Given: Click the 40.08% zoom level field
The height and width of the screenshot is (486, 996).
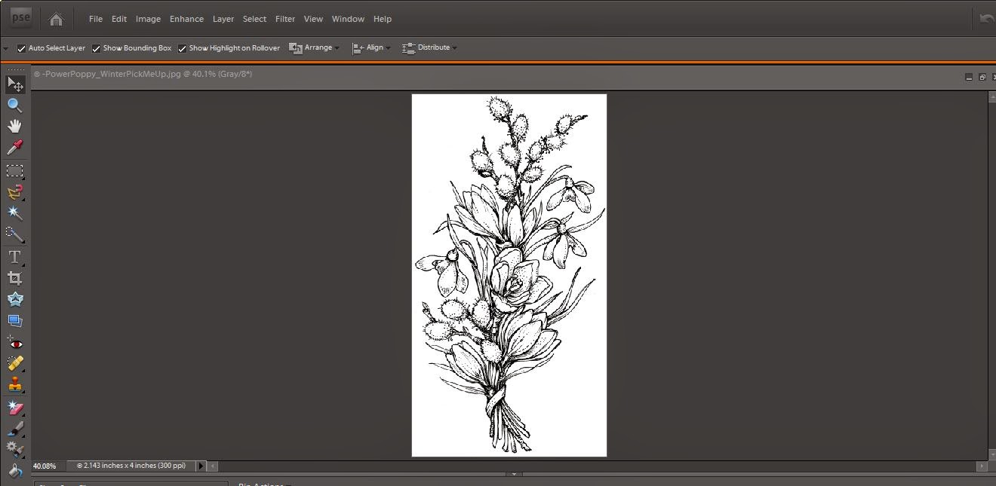Looking at the screenshot, I should (45, 466).
